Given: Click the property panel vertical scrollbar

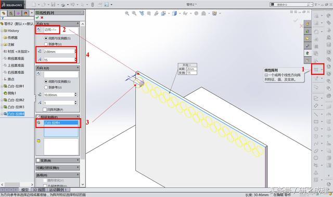Looking at the screenshot, I should (x=83, y=104).
